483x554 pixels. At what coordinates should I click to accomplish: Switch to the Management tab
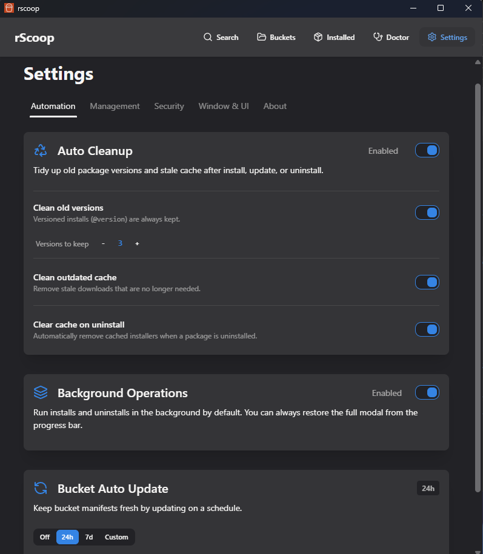pos(115,106)
